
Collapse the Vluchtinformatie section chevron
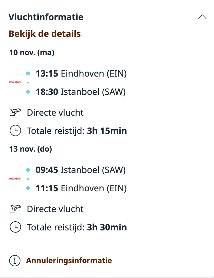point(202,17)
